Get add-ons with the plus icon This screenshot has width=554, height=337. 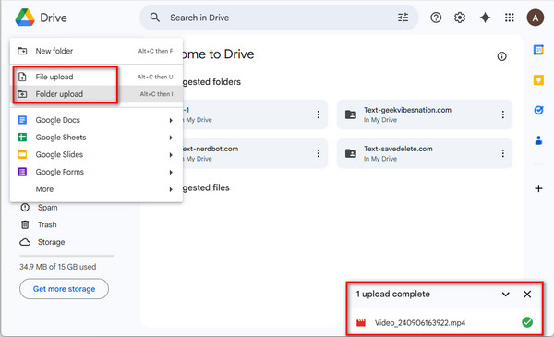[x=538, y=188]
